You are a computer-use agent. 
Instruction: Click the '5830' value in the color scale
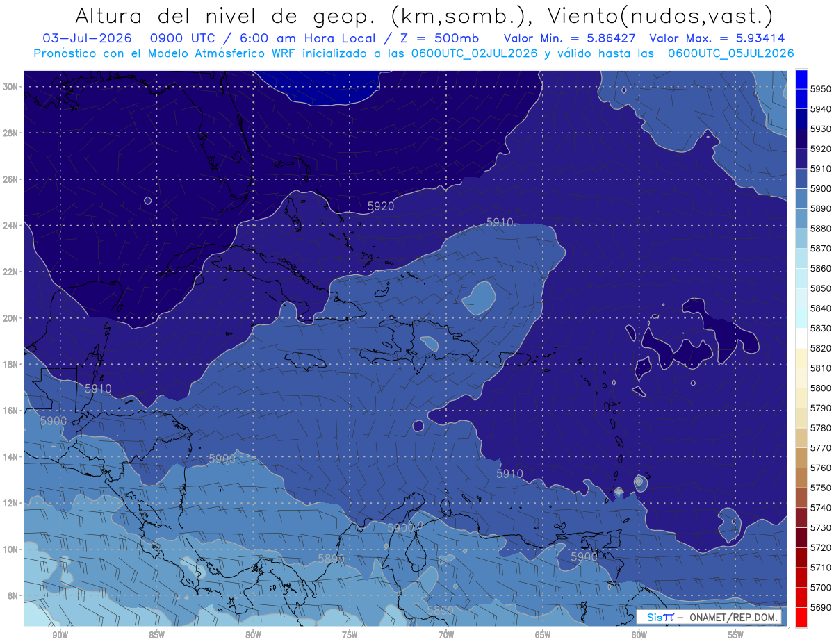(x=821, y=329)
